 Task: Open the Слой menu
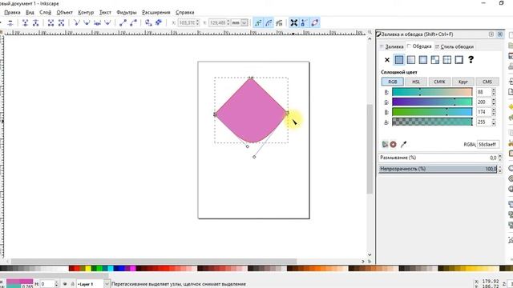pos(45,13)
